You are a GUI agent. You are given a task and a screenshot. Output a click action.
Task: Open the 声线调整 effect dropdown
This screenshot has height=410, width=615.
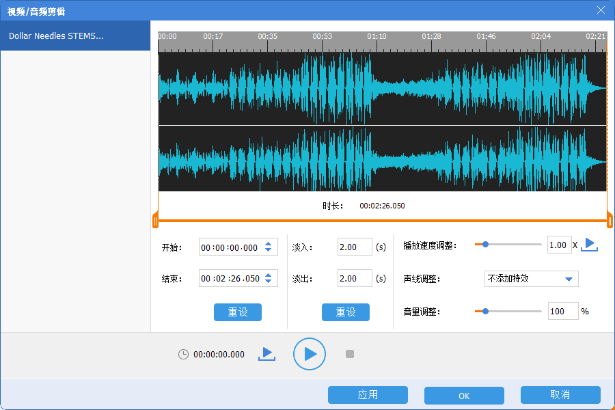click(531, 279)
